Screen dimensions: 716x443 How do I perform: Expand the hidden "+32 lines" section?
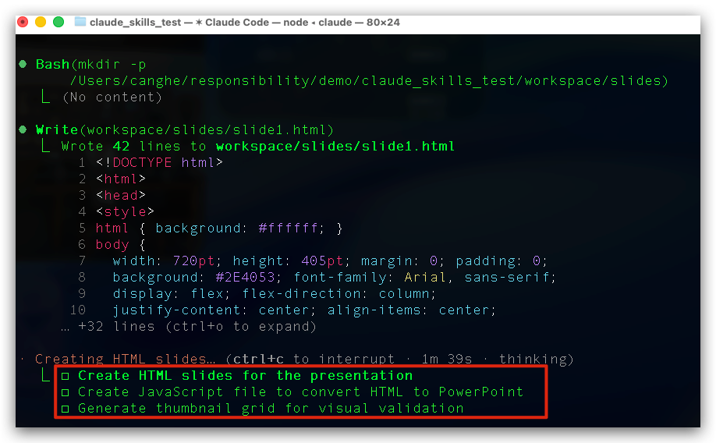pos(197,327)
